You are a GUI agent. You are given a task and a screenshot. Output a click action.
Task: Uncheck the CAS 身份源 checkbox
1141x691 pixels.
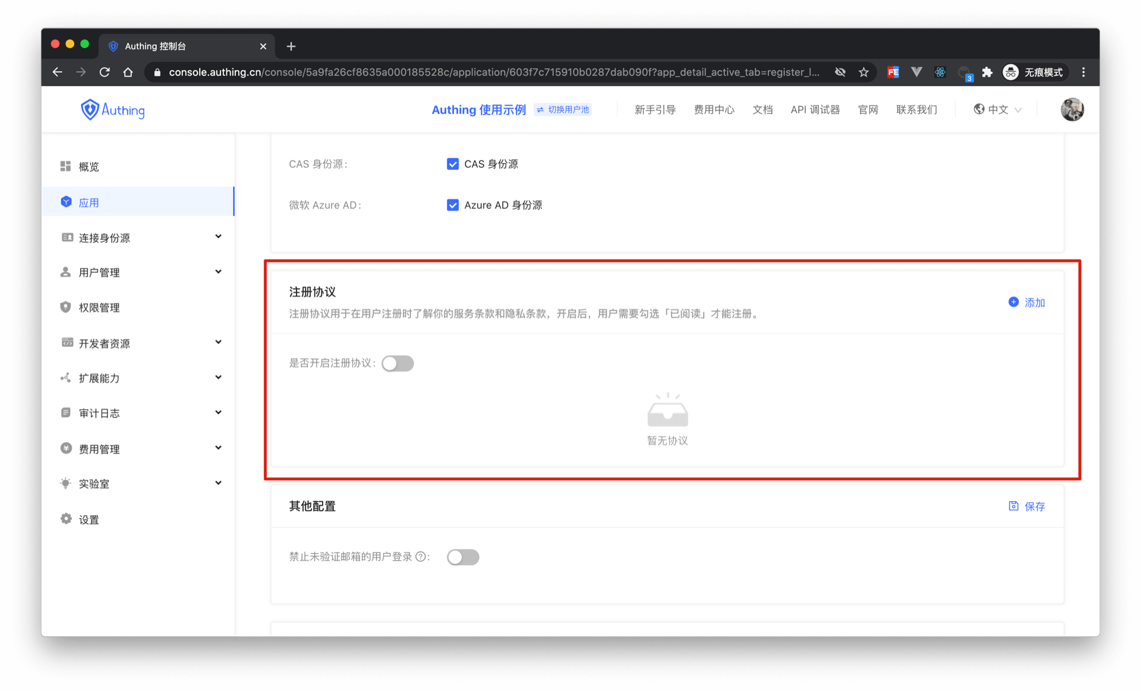[x=453, y=164]
